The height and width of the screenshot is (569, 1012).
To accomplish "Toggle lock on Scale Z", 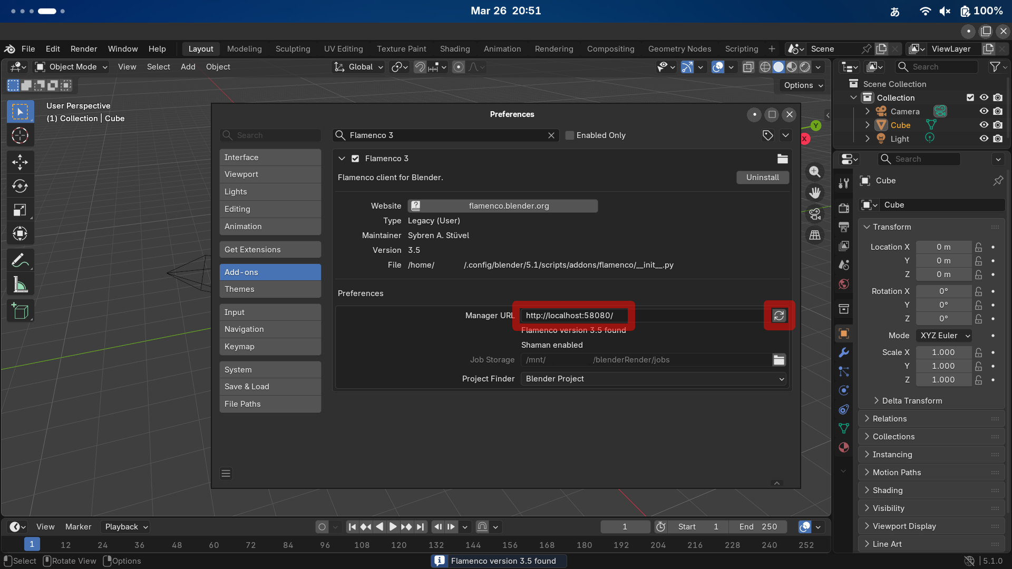I will (x=979, y=380).
